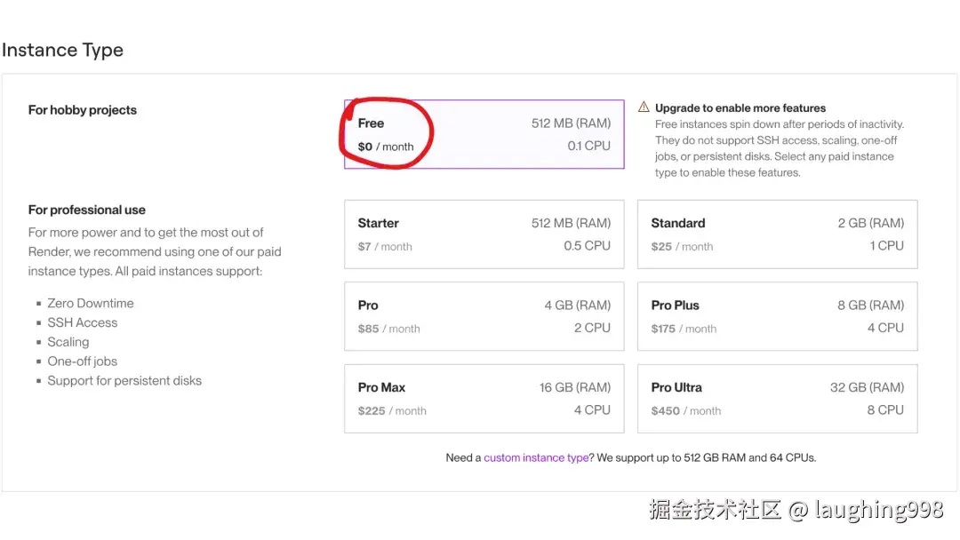Screen dimensions: 960x540
Task: Select the Standard instance type
Action: [777, 234]
